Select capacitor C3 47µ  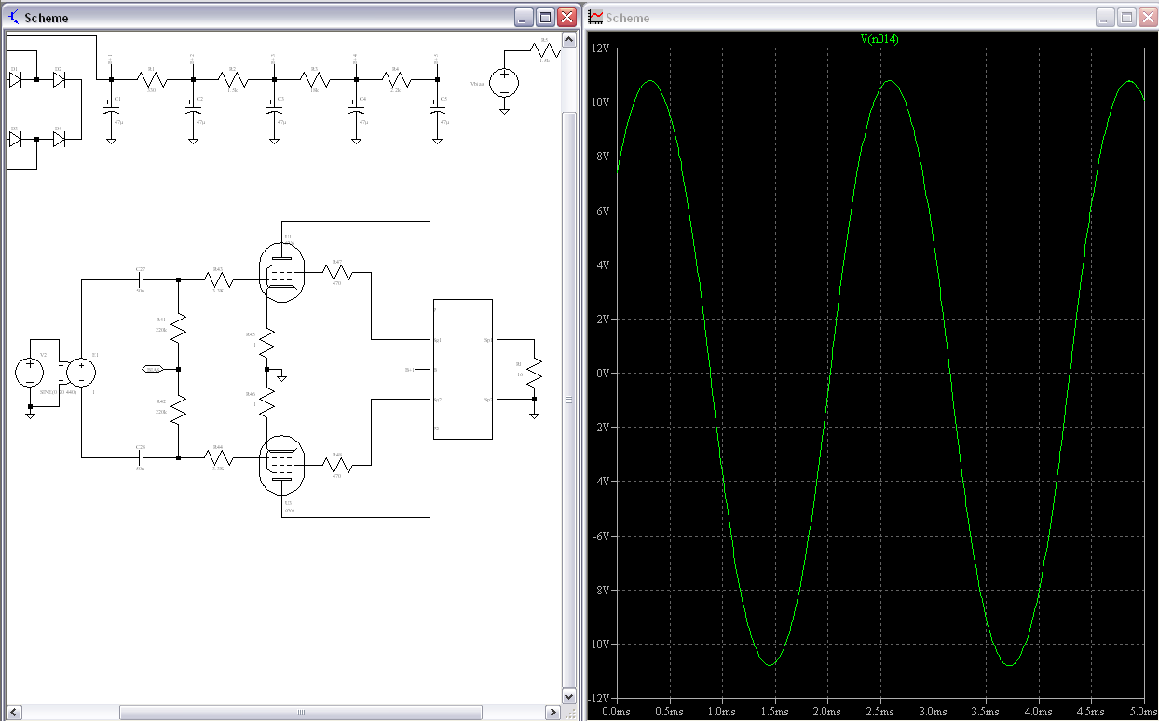click(x=274, y=108)
